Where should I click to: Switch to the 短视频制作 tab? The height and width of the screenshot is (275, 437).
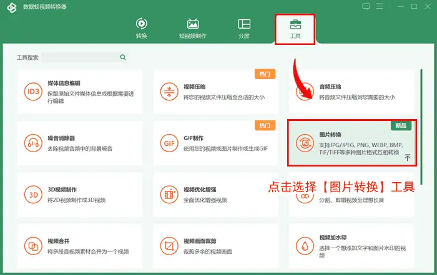tap(192, 29)
